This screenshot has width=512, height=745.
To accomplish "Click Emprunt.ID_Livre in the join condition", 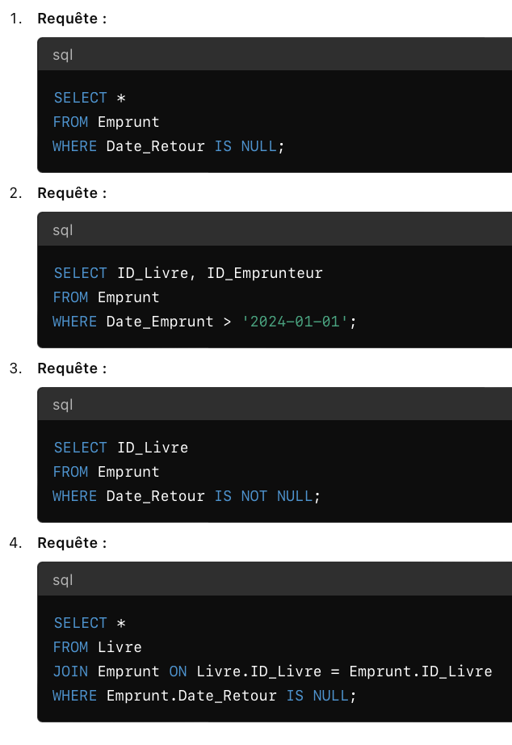I will point(420,671).
